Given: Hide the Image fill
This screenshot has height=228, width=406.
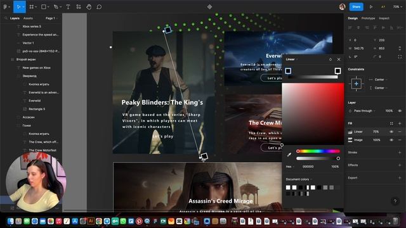Looking at the screenshot, I should [391, 140].
